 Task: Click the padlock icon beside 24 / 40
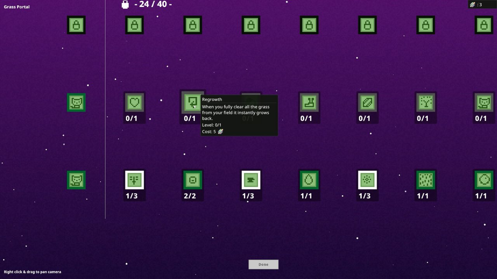coord(125,4)
